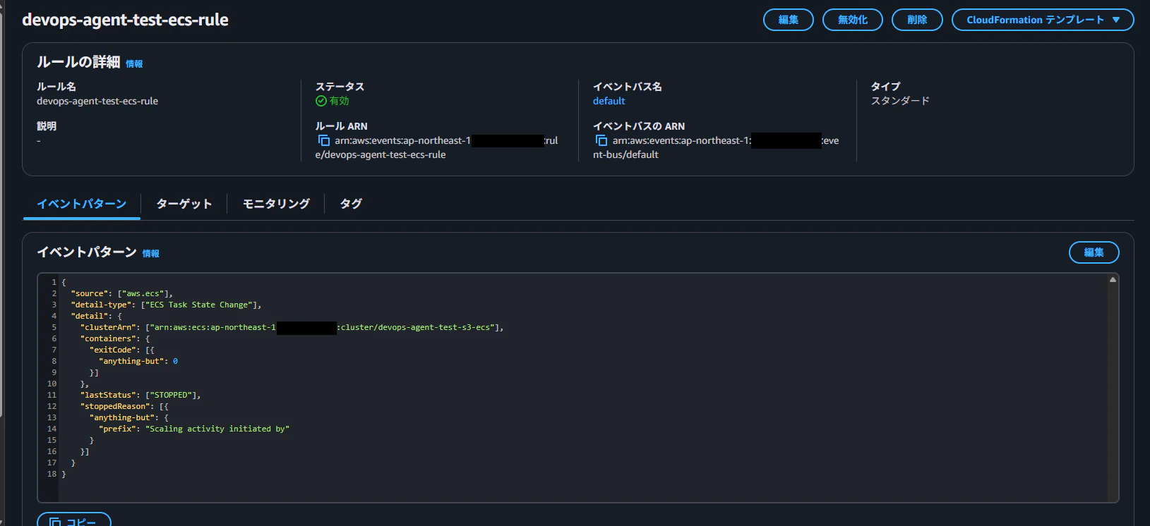Image resolution: width=1150 pixels, height=526 pixels.
Task: Copy the rule ARN with copy icon
Action: 324,140
